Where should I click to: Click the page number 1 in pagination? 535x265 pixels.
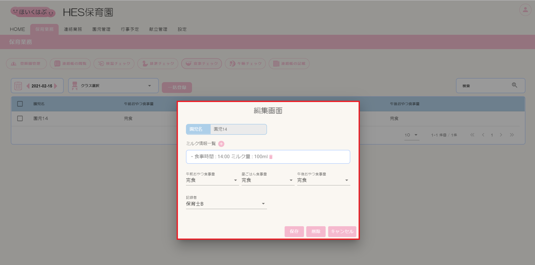[x=492, y=135]
